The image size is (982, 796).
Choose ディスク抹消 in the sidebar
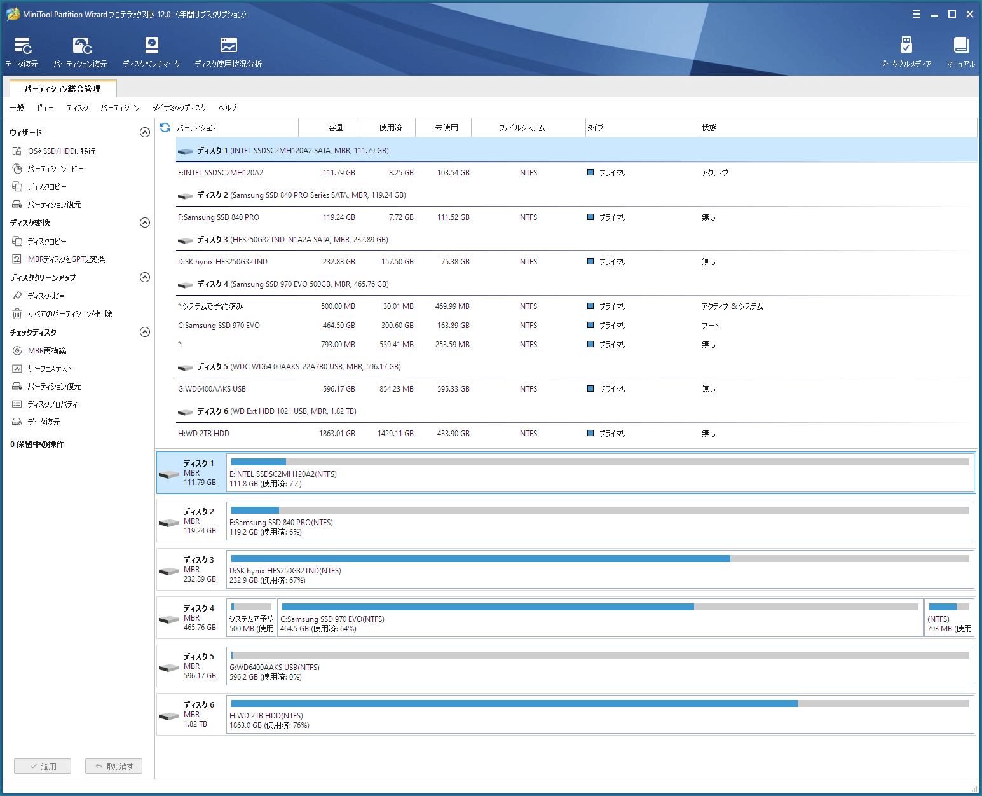click(x=39, y=296)
